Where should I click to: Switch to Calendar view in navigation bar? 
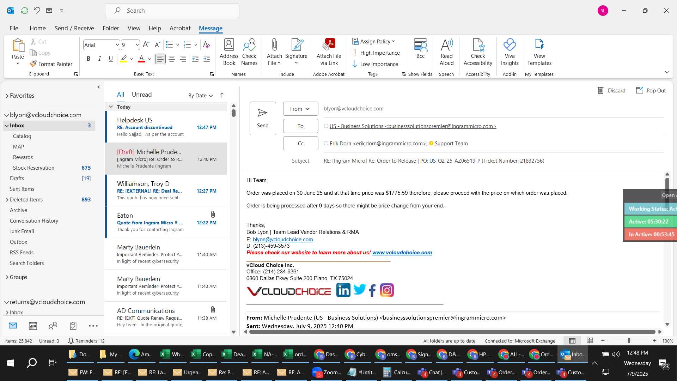[33, 326]
